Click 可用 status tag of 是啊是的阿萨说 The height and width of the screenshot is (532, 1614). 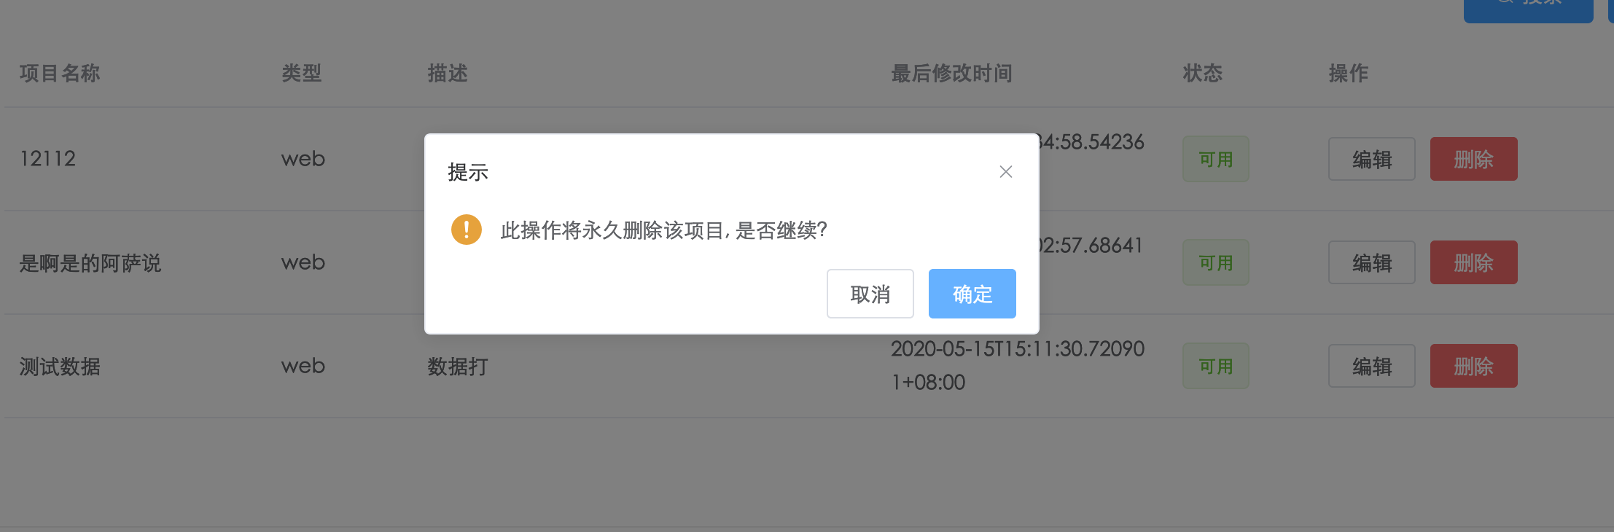tap(1216, 262)
